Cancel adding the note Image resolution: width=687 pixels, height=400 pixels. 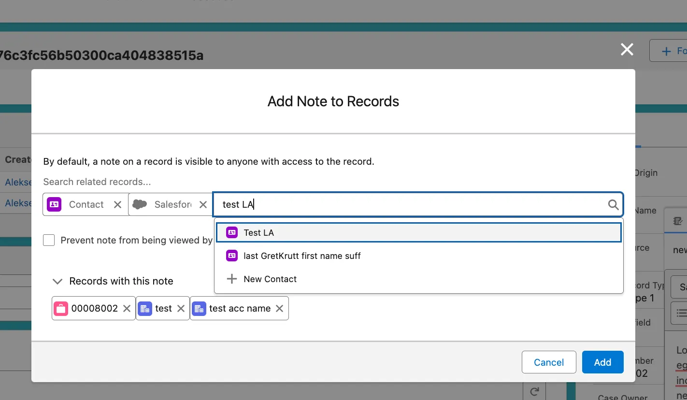[x=548, y=362]
